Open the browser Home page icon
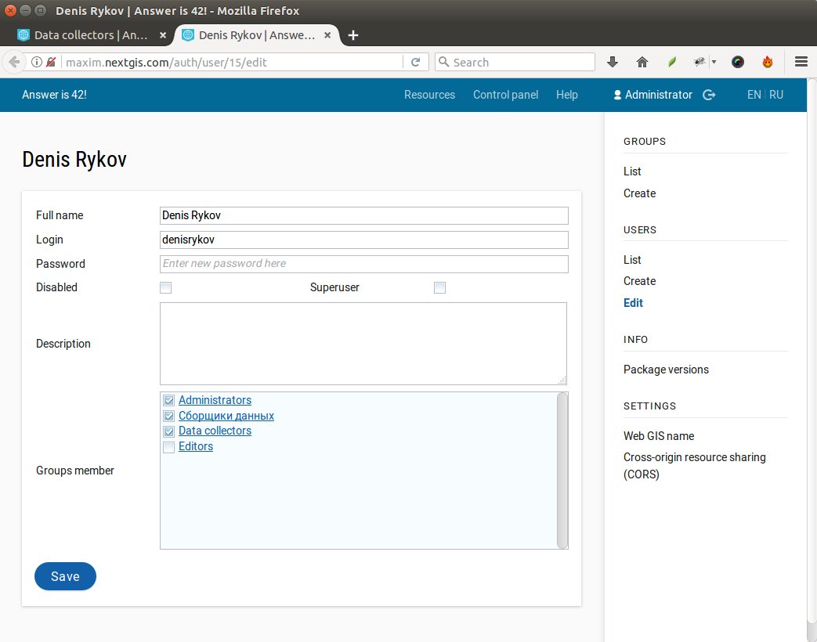The height and width of the screenshot is (642, 817). pyautogui.click(x=642, y=61)
